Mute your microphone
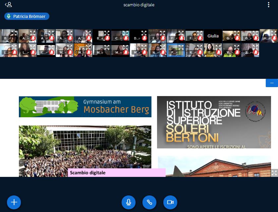The image size is (278, 212). 129,202
